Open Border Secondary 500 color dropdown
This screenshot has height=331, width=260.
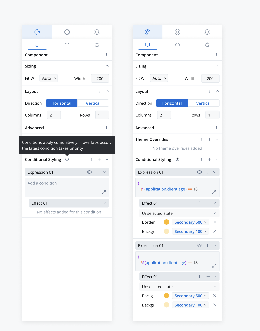click(x=190, y=222)
